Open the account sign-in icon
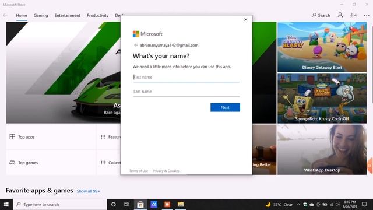This screenshot has width=373, height=210. (340, 15)
